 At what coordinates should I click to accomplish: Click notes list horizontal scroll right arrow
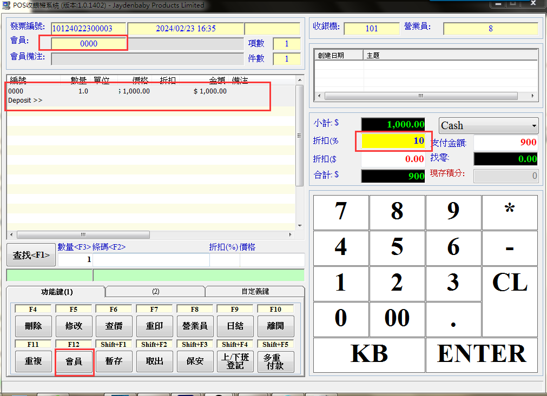point(533,96)
